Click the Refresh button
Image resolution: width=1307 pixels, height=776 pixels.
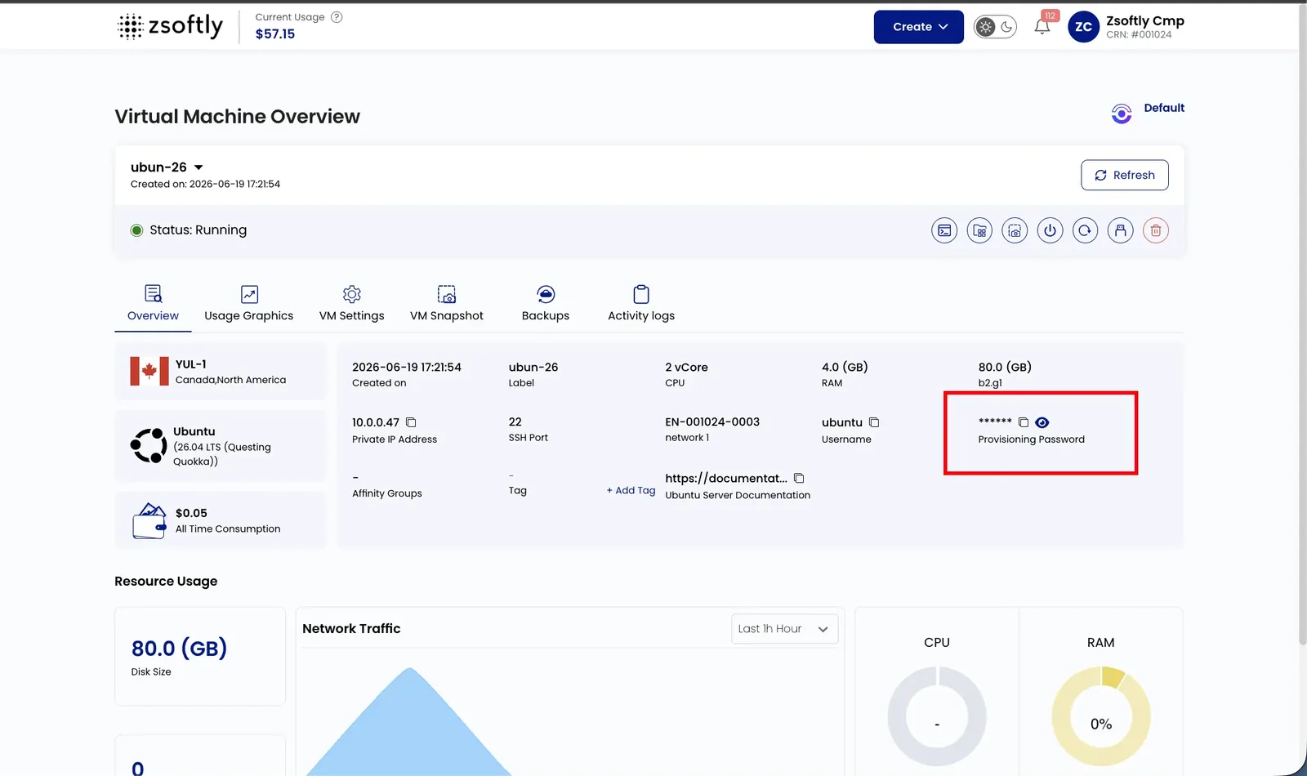[1125, 175]
